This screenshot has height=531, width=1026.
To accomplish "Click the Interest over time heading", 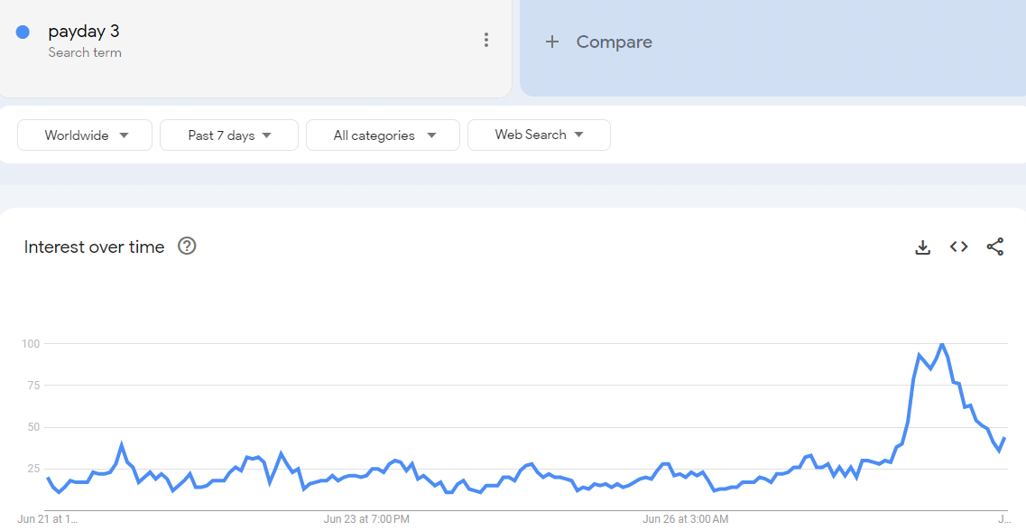I will [94, 247].
